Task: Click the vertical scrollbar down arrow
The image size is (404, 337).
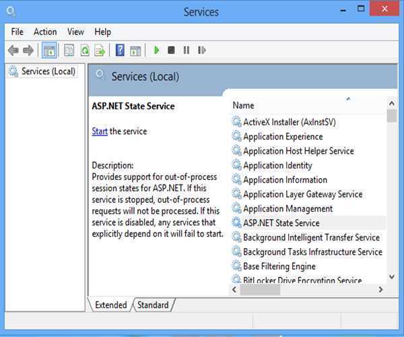Action: (x=392, y=276)
